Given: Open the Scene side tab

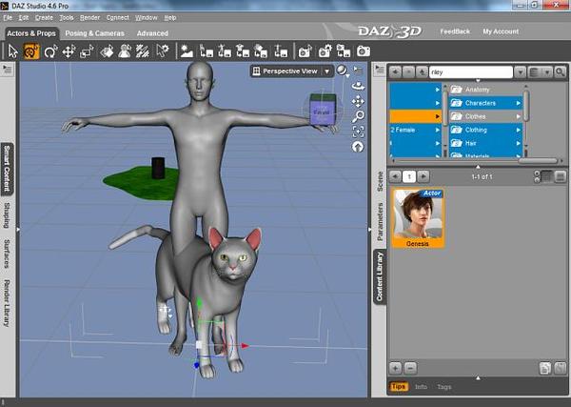Looking at the screenshot, I should tap(380, 181).
